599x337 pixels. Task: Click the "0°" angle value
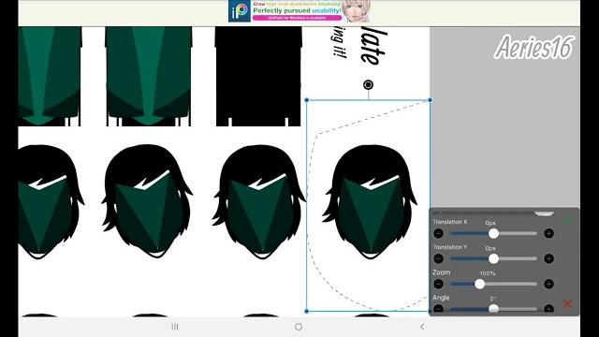(x=493, y=299)
